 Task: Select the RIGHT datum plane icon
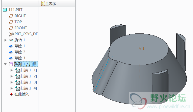[x=11, y=16]
